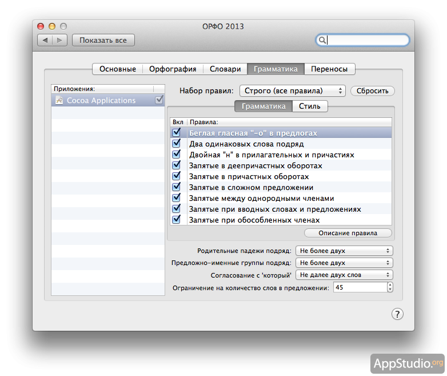Image resolution: width=447 pixels, height=376 pixels.
Task: Open the Набор правил dropdown
Action: pyautogui.click(x=293, y=91)
